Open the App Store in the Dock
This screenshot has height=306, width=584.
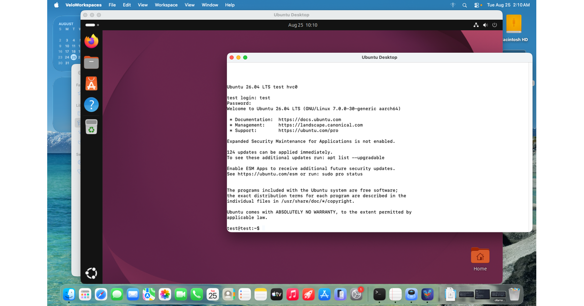pyautogui.click(x=324, y=294)
